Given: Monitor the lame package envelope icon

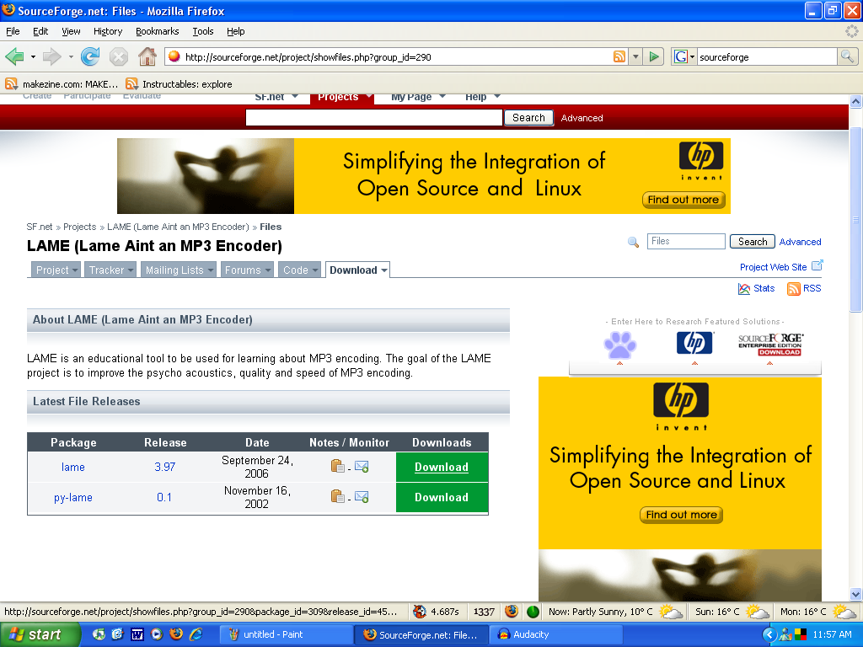Looking at the screenshot, I should pos(362,467).
